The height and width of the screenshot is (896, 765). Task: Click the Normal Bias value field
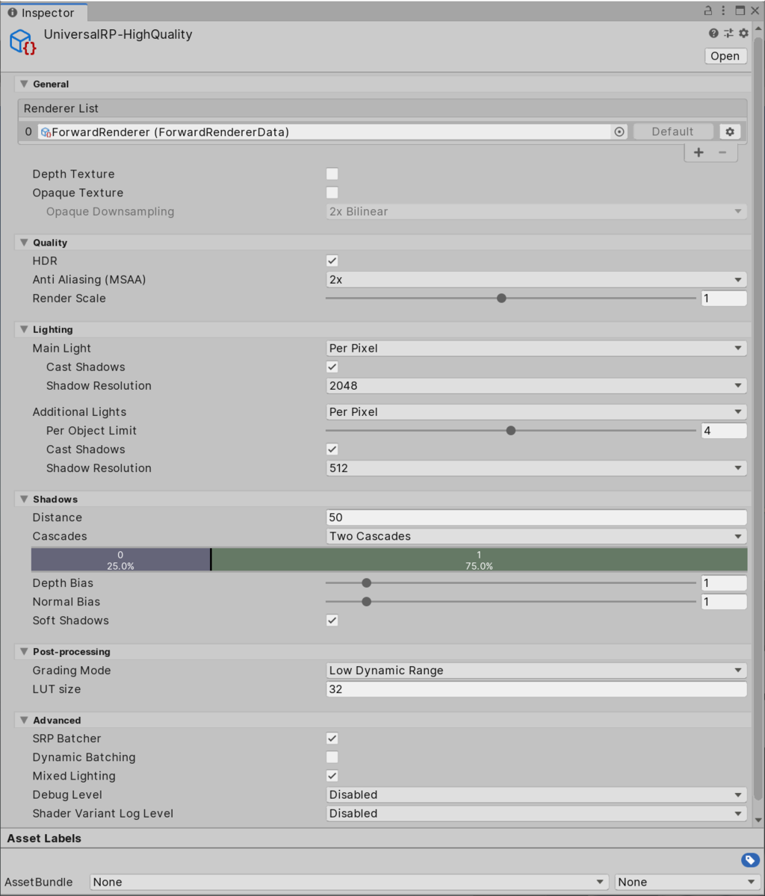coord(724,602)
